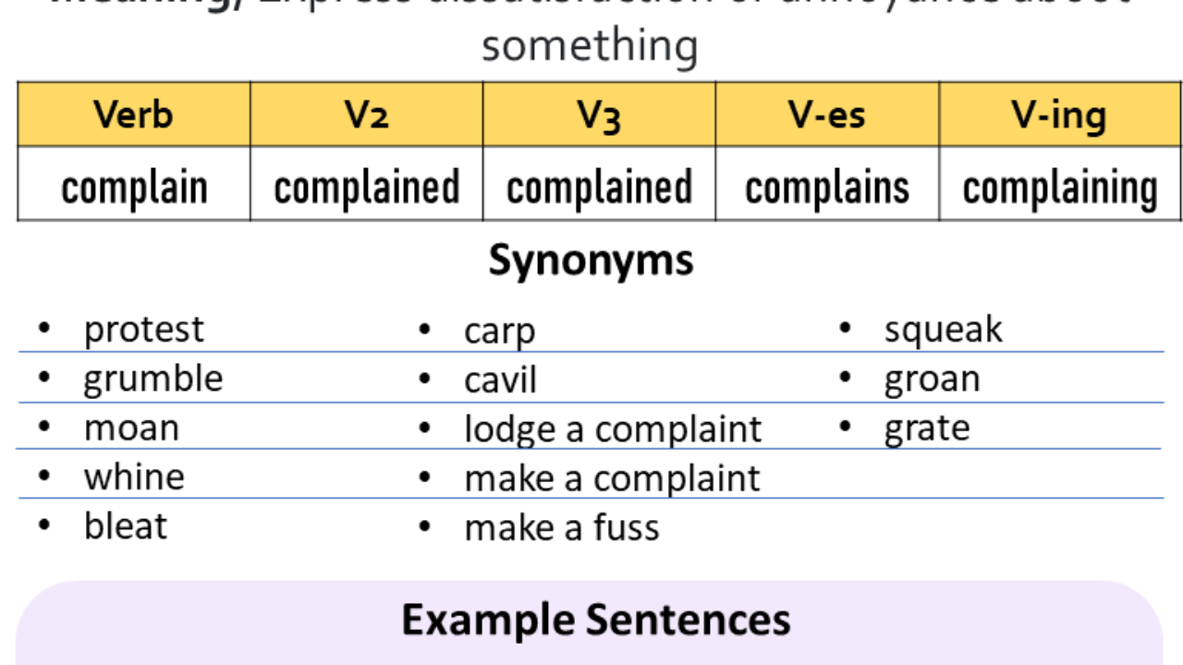
Task: Click the Example Sentences heading
Action: pos(596,619)
